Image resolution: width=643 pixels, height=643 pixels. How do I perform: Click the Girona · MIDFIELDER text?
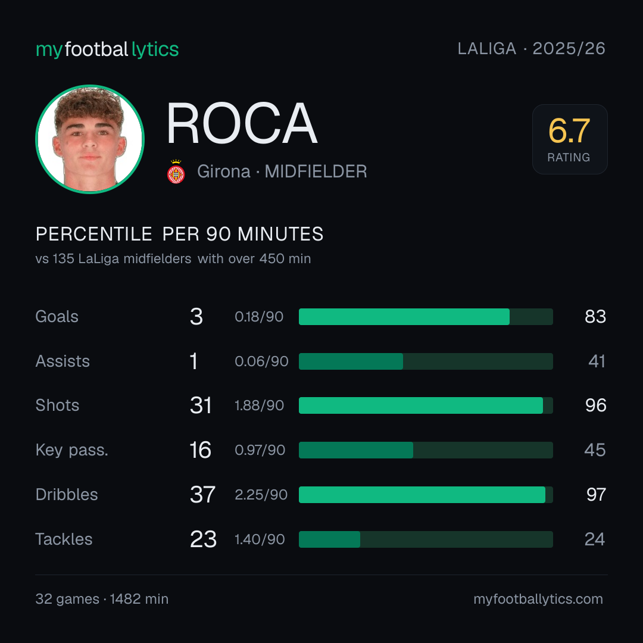coord(282,171)
